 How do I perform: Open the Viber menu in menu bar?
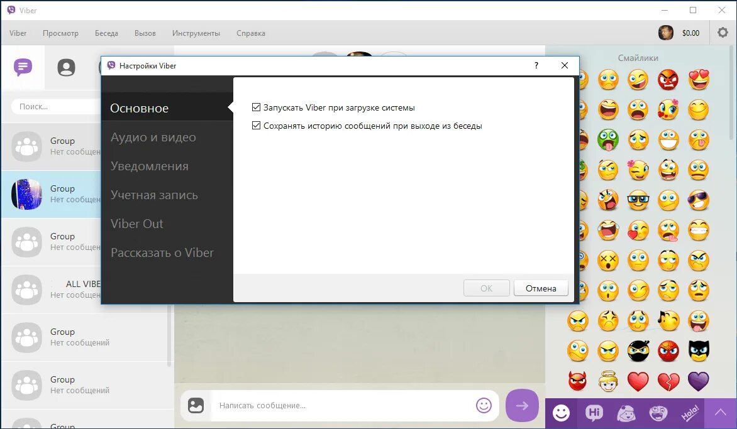click(18, 33)
